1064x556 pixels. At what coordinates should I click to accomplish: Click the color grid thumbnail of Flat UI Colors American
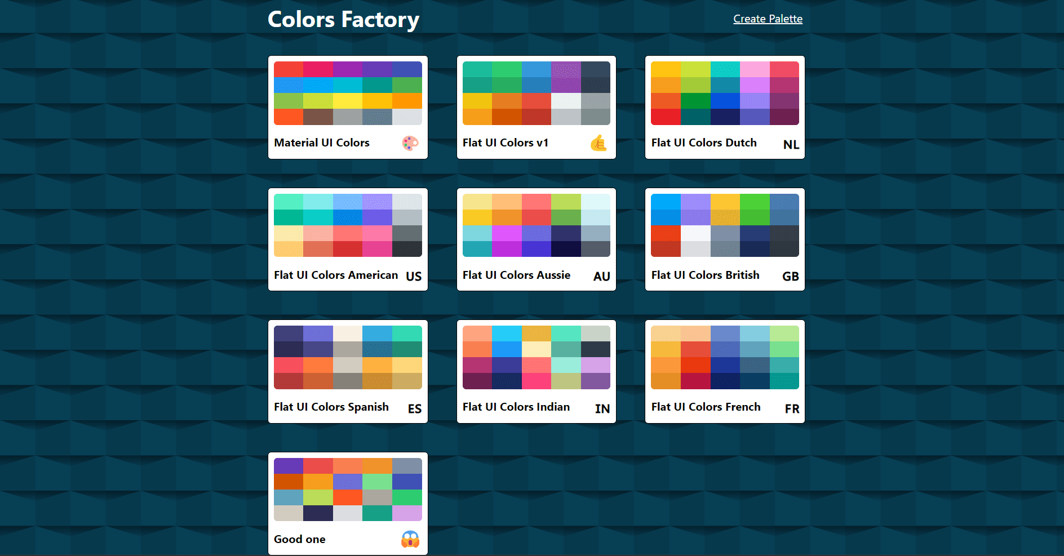[348, 225]
